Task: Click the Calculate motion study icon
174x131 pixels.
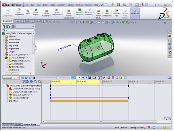Action: (x=23, y=78)
